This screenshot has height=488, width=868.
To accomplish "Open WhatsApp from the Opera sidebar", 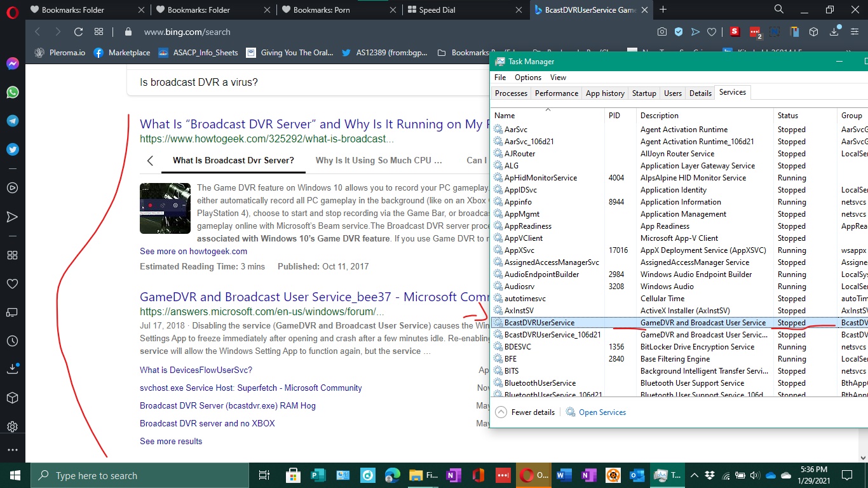I will (x=12, y=92).
